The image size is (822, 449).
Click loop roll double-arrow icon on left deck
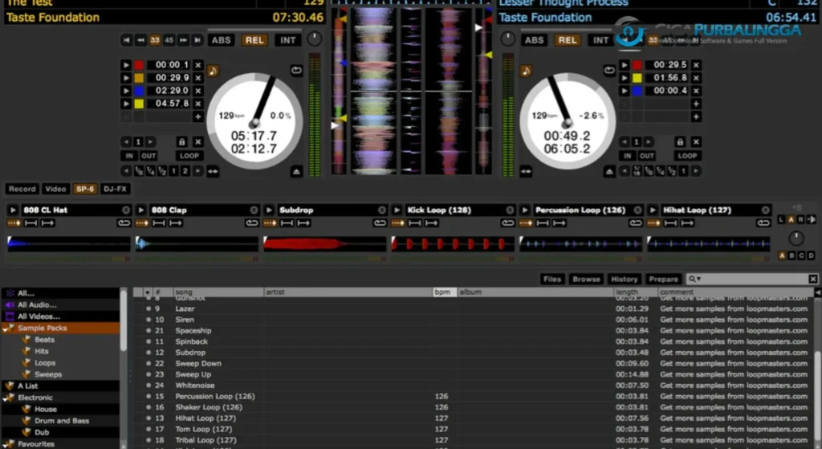tap(213, 171)
